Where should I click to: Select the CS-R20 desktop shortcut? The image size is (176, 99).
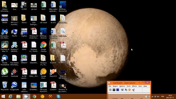[24, 5]
